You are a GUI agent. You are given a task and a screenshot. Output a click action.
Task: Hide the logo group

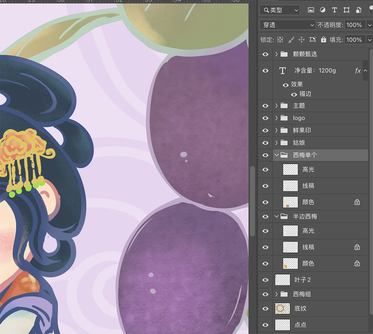(x=266, y=118)
